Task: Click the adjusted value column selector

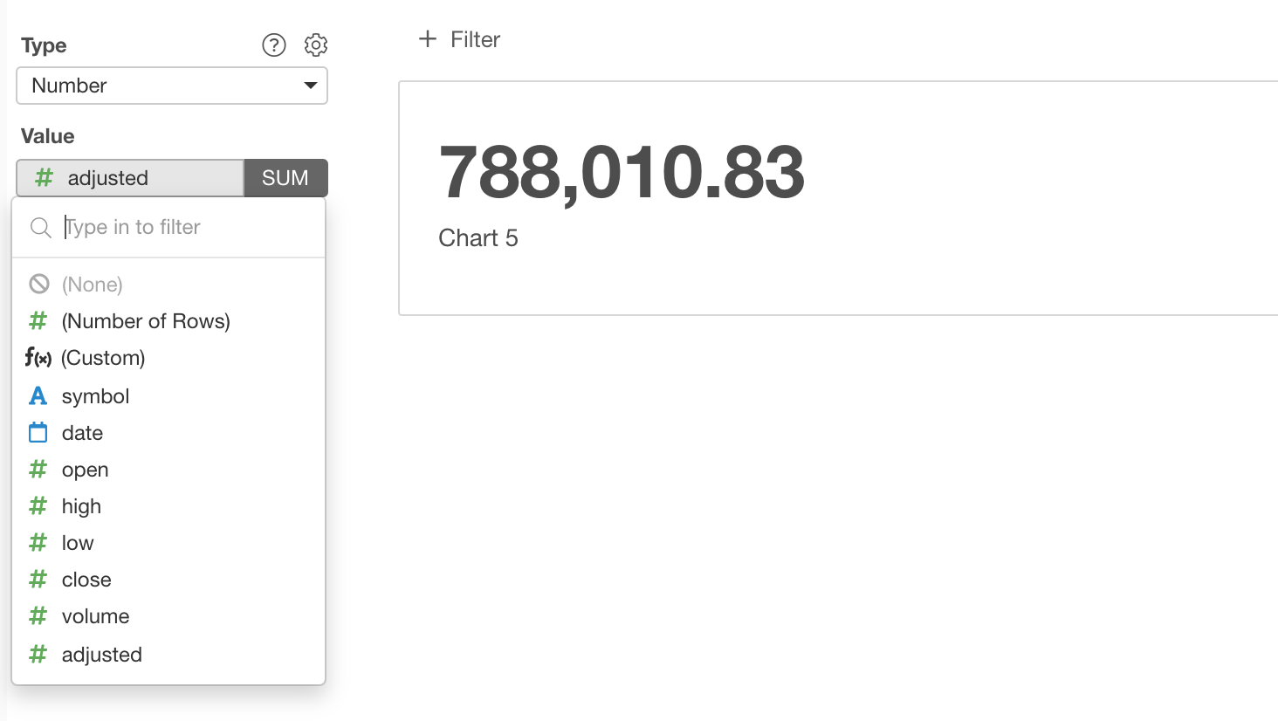Action: point(131,178)
